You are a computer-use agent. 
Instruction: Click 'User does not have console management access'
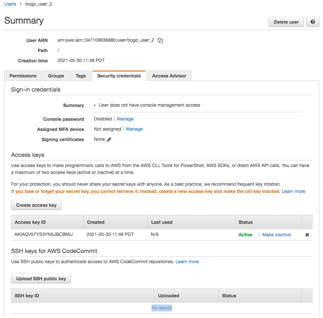coord(150,105)
